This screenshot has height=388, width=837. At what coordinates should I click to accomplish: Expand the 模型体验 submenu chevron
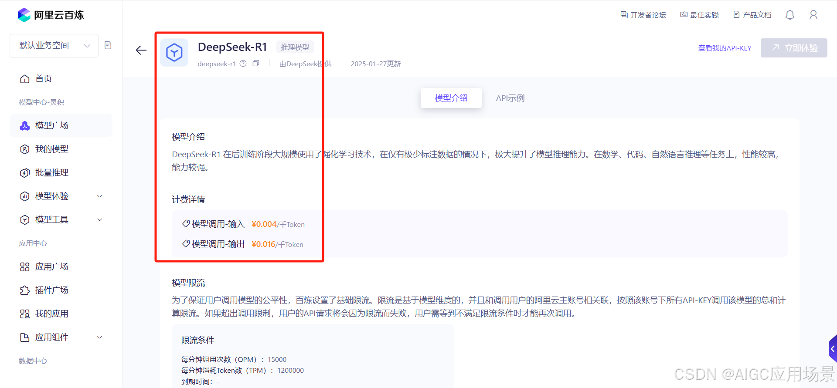[99, 196]
